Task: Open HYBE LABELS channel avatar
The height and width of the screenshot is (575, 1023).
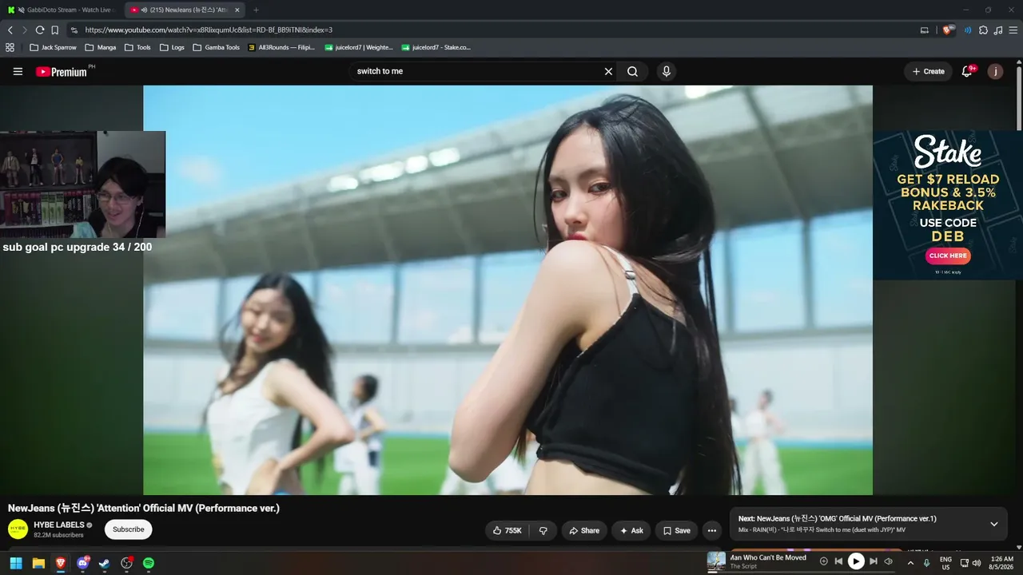Action: [x=18, y=529]
